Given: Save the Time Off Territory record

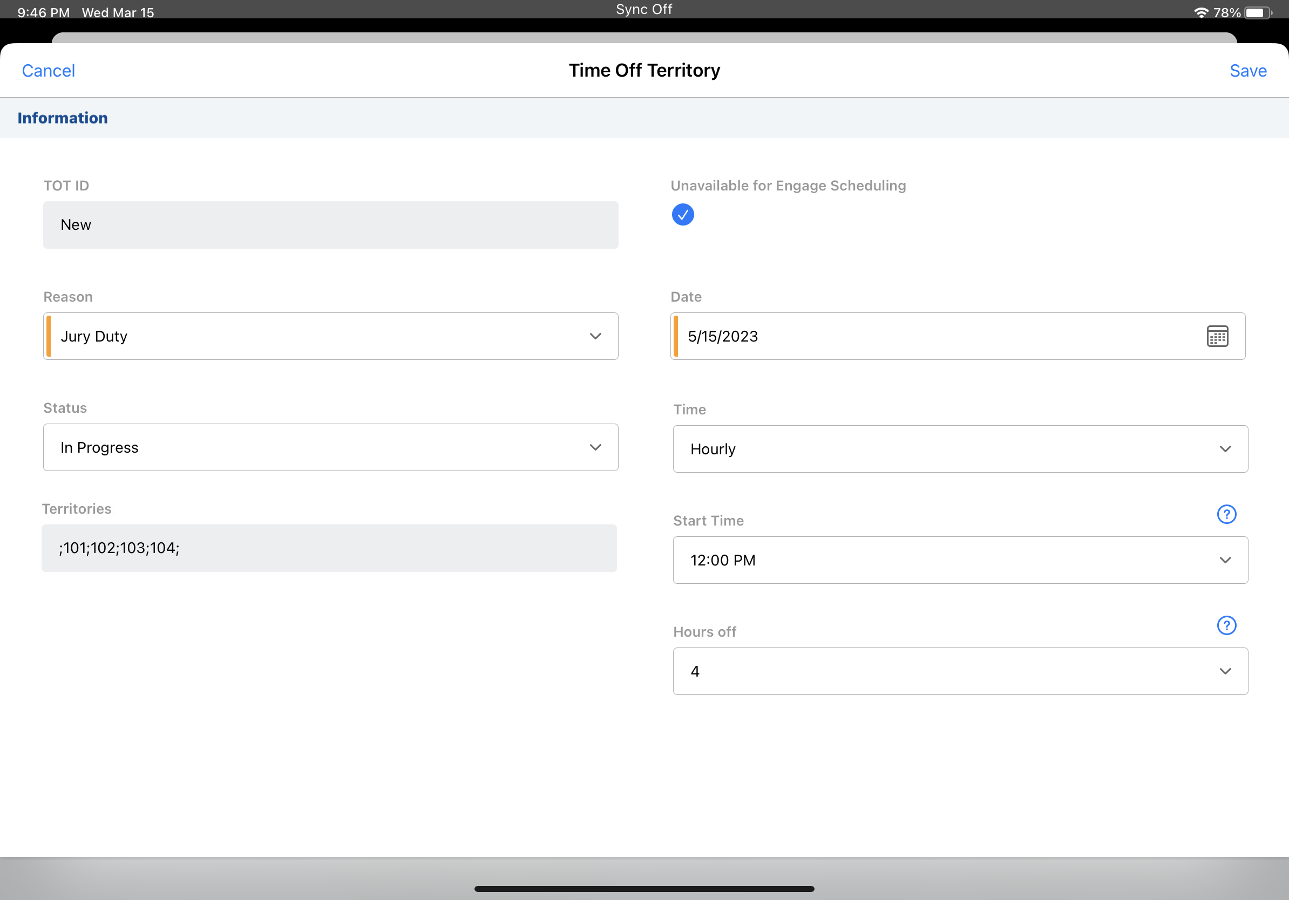Looking at the screenshot, I should [1247, 70].
